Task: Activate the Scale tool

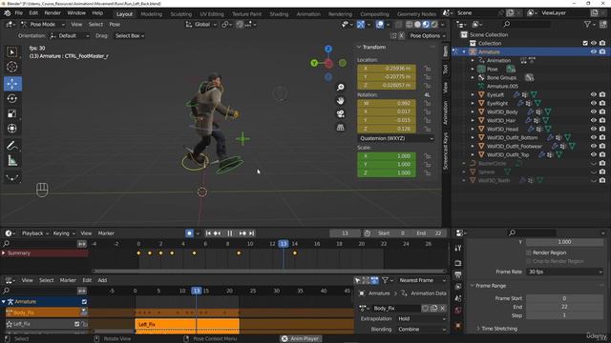Action: click(12, 113)
